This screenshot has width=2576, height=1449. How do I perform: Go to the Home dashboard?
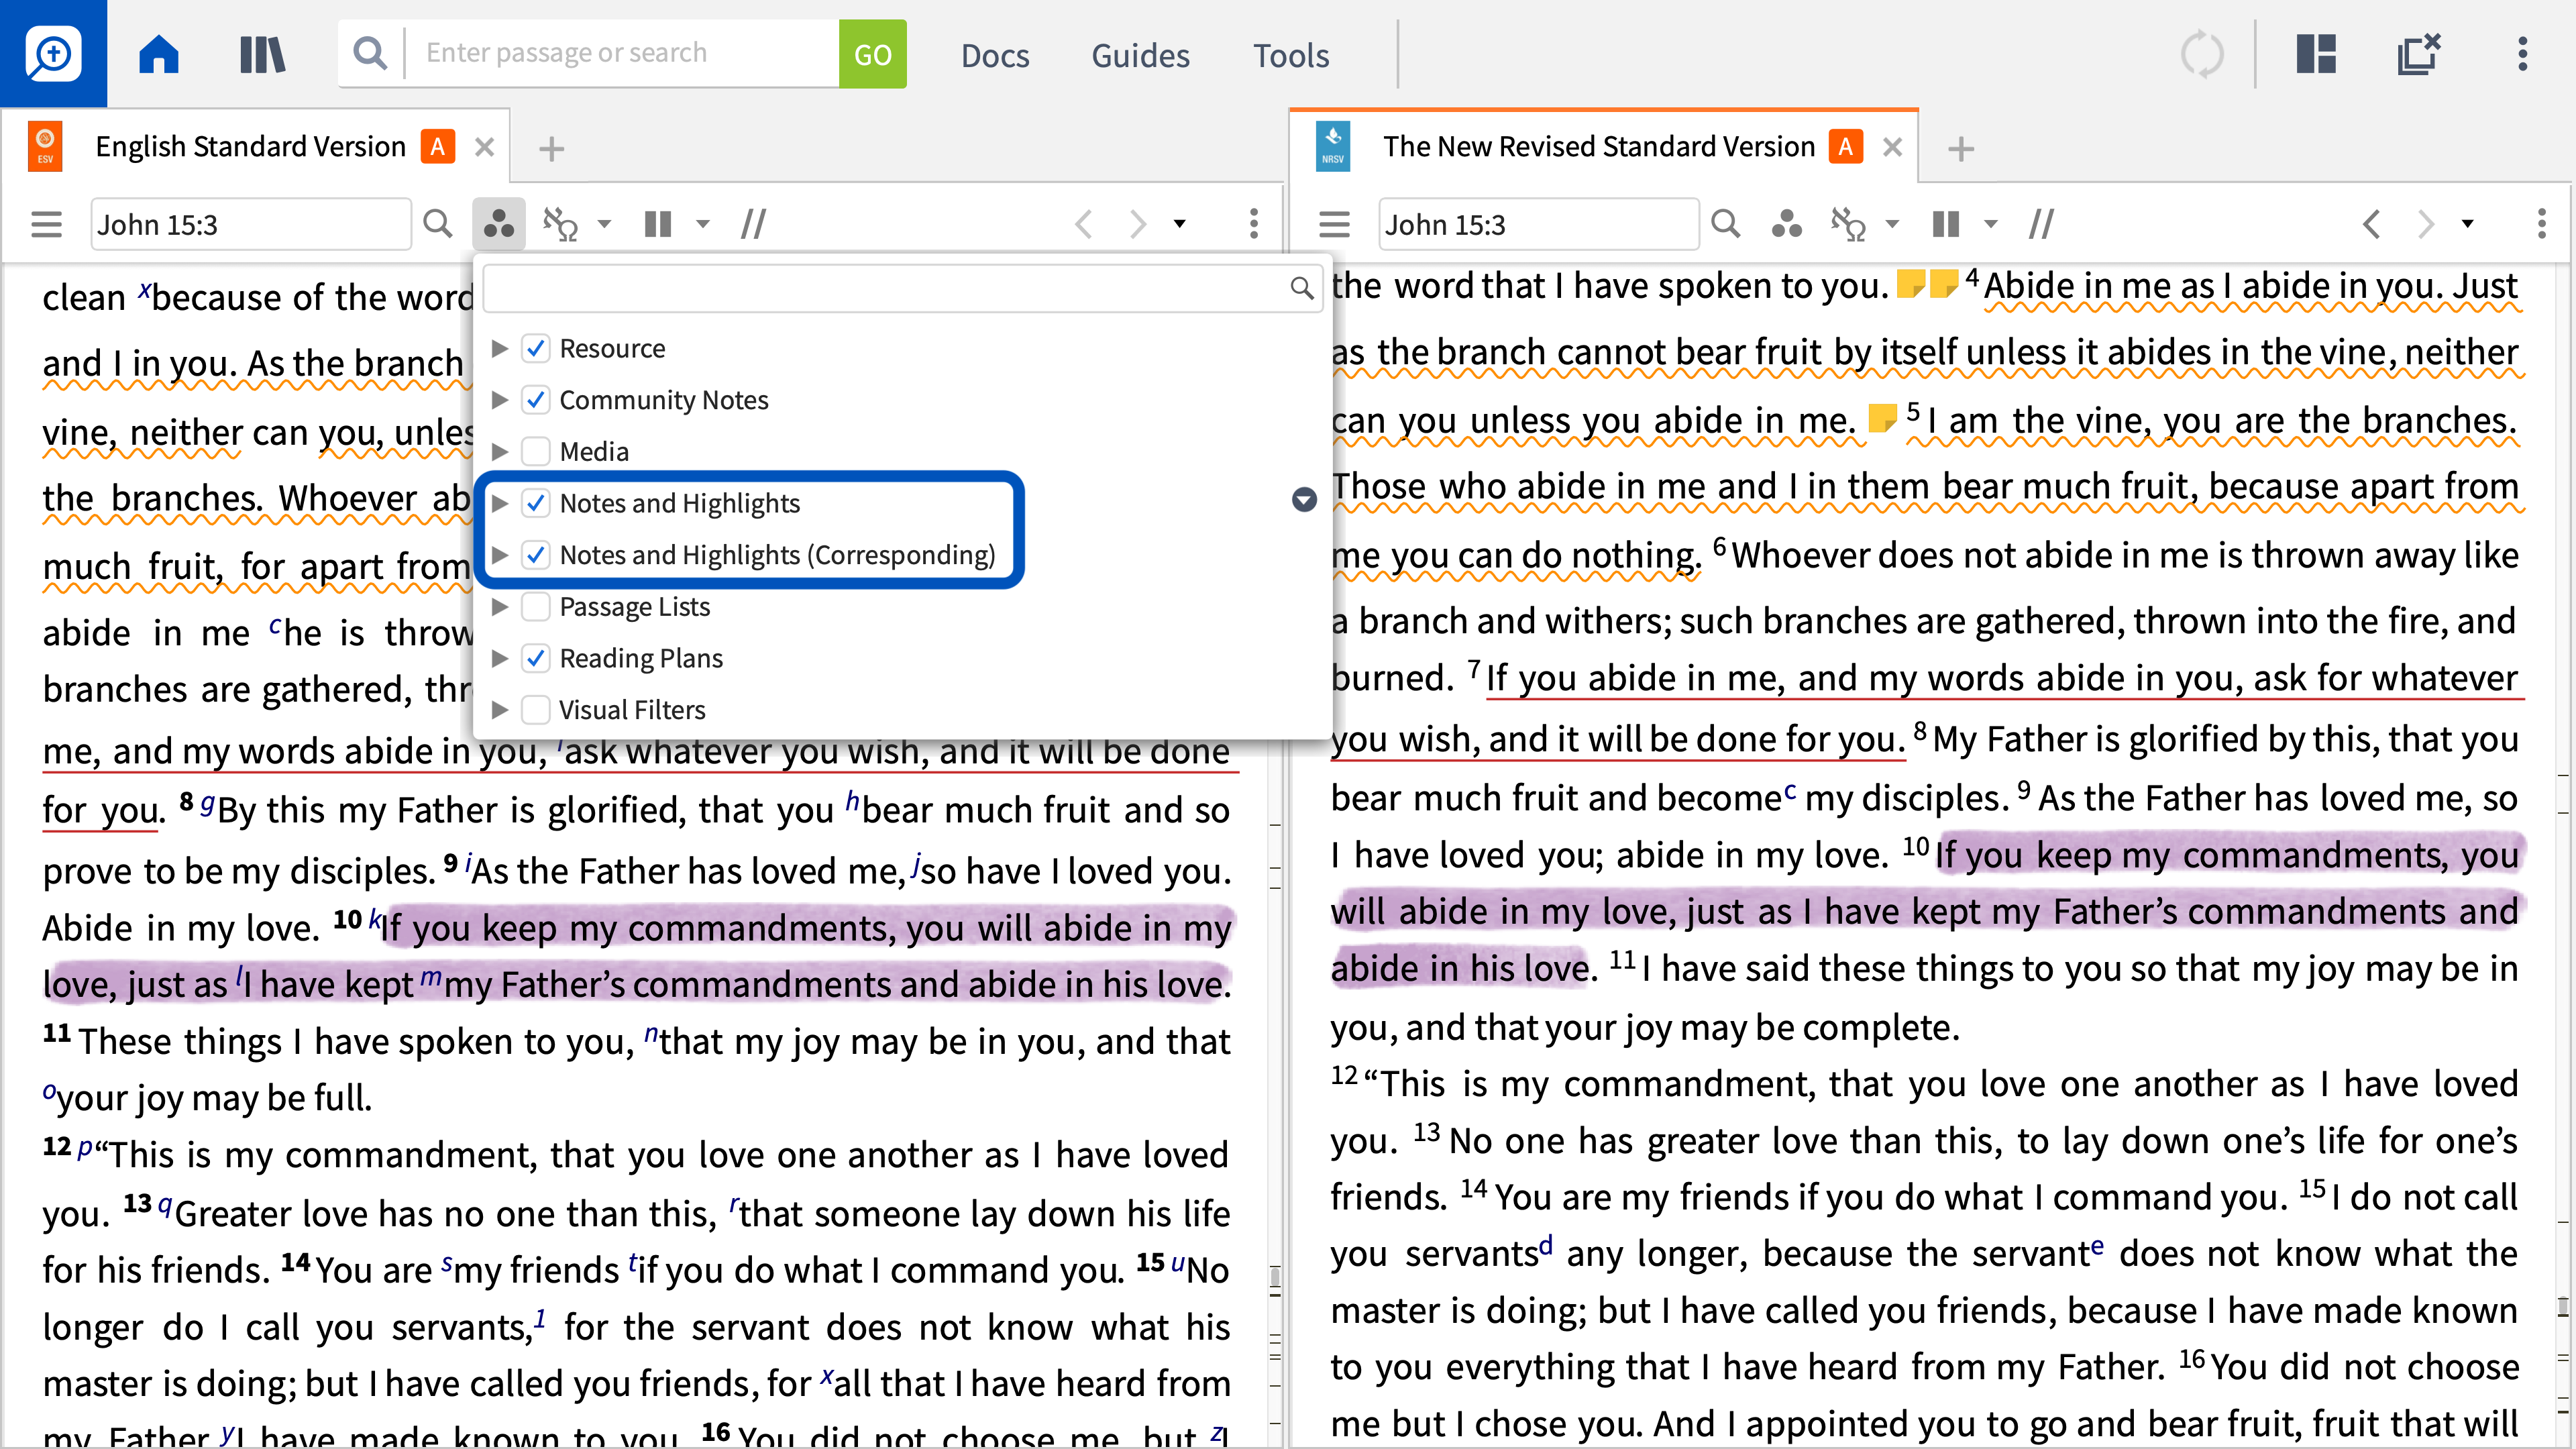159,54
